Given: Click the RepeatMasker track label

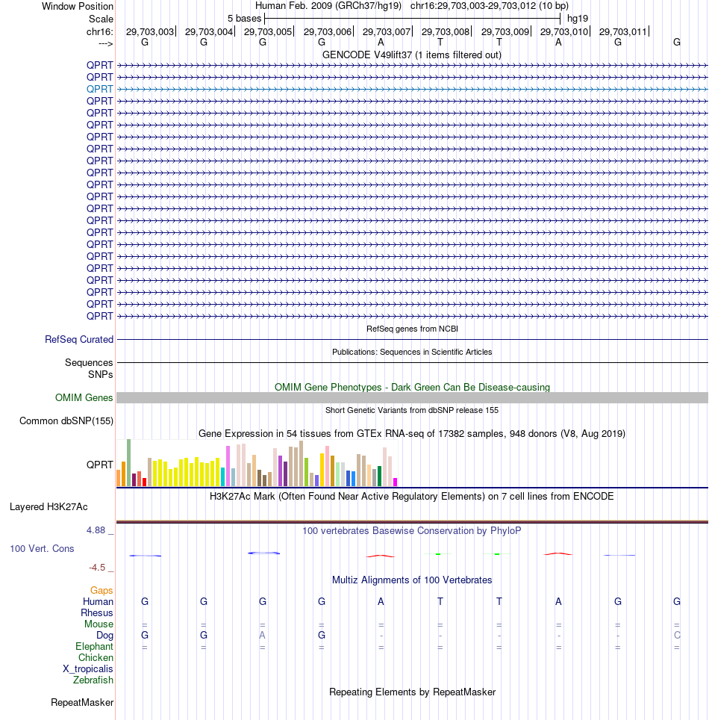Looking at the screenshot, I should tap(82, 703).
